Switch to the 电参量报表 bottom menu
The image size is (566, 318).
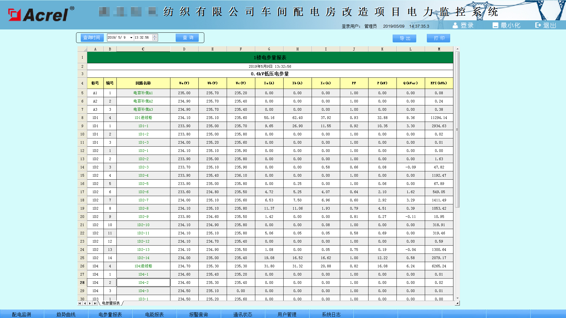click(x=110, y=314)
